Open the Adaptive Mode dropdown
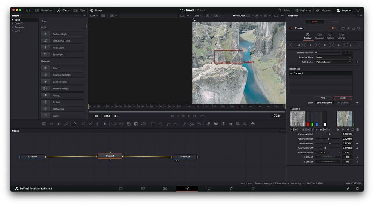The image size is (374, 205). [x=334, y=57]
